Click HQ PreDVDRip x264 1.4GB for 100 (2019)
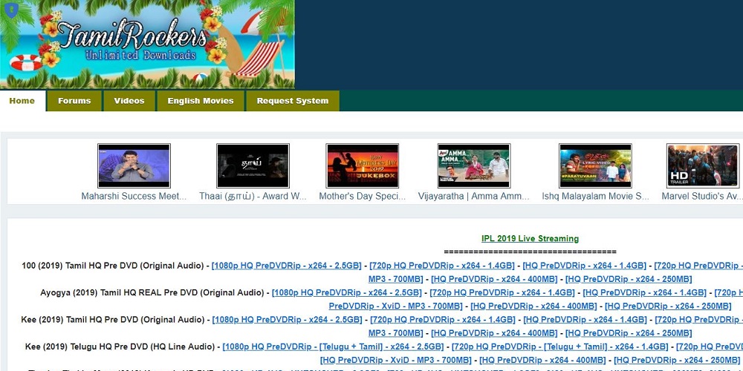 pos(584,266)
